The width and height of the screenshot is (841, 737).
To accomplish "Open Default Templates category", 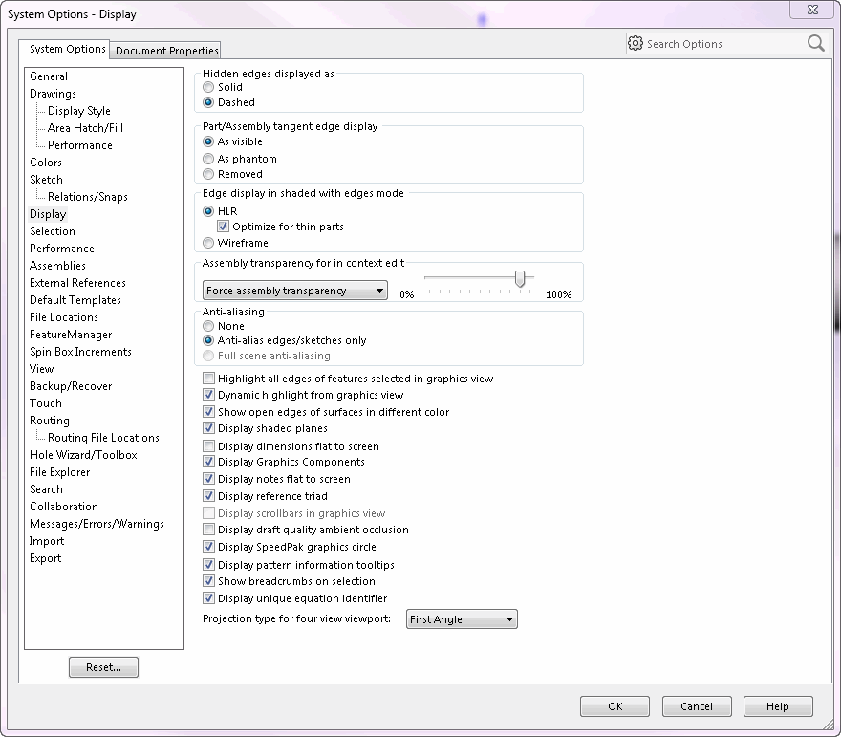I will [75, 300].
